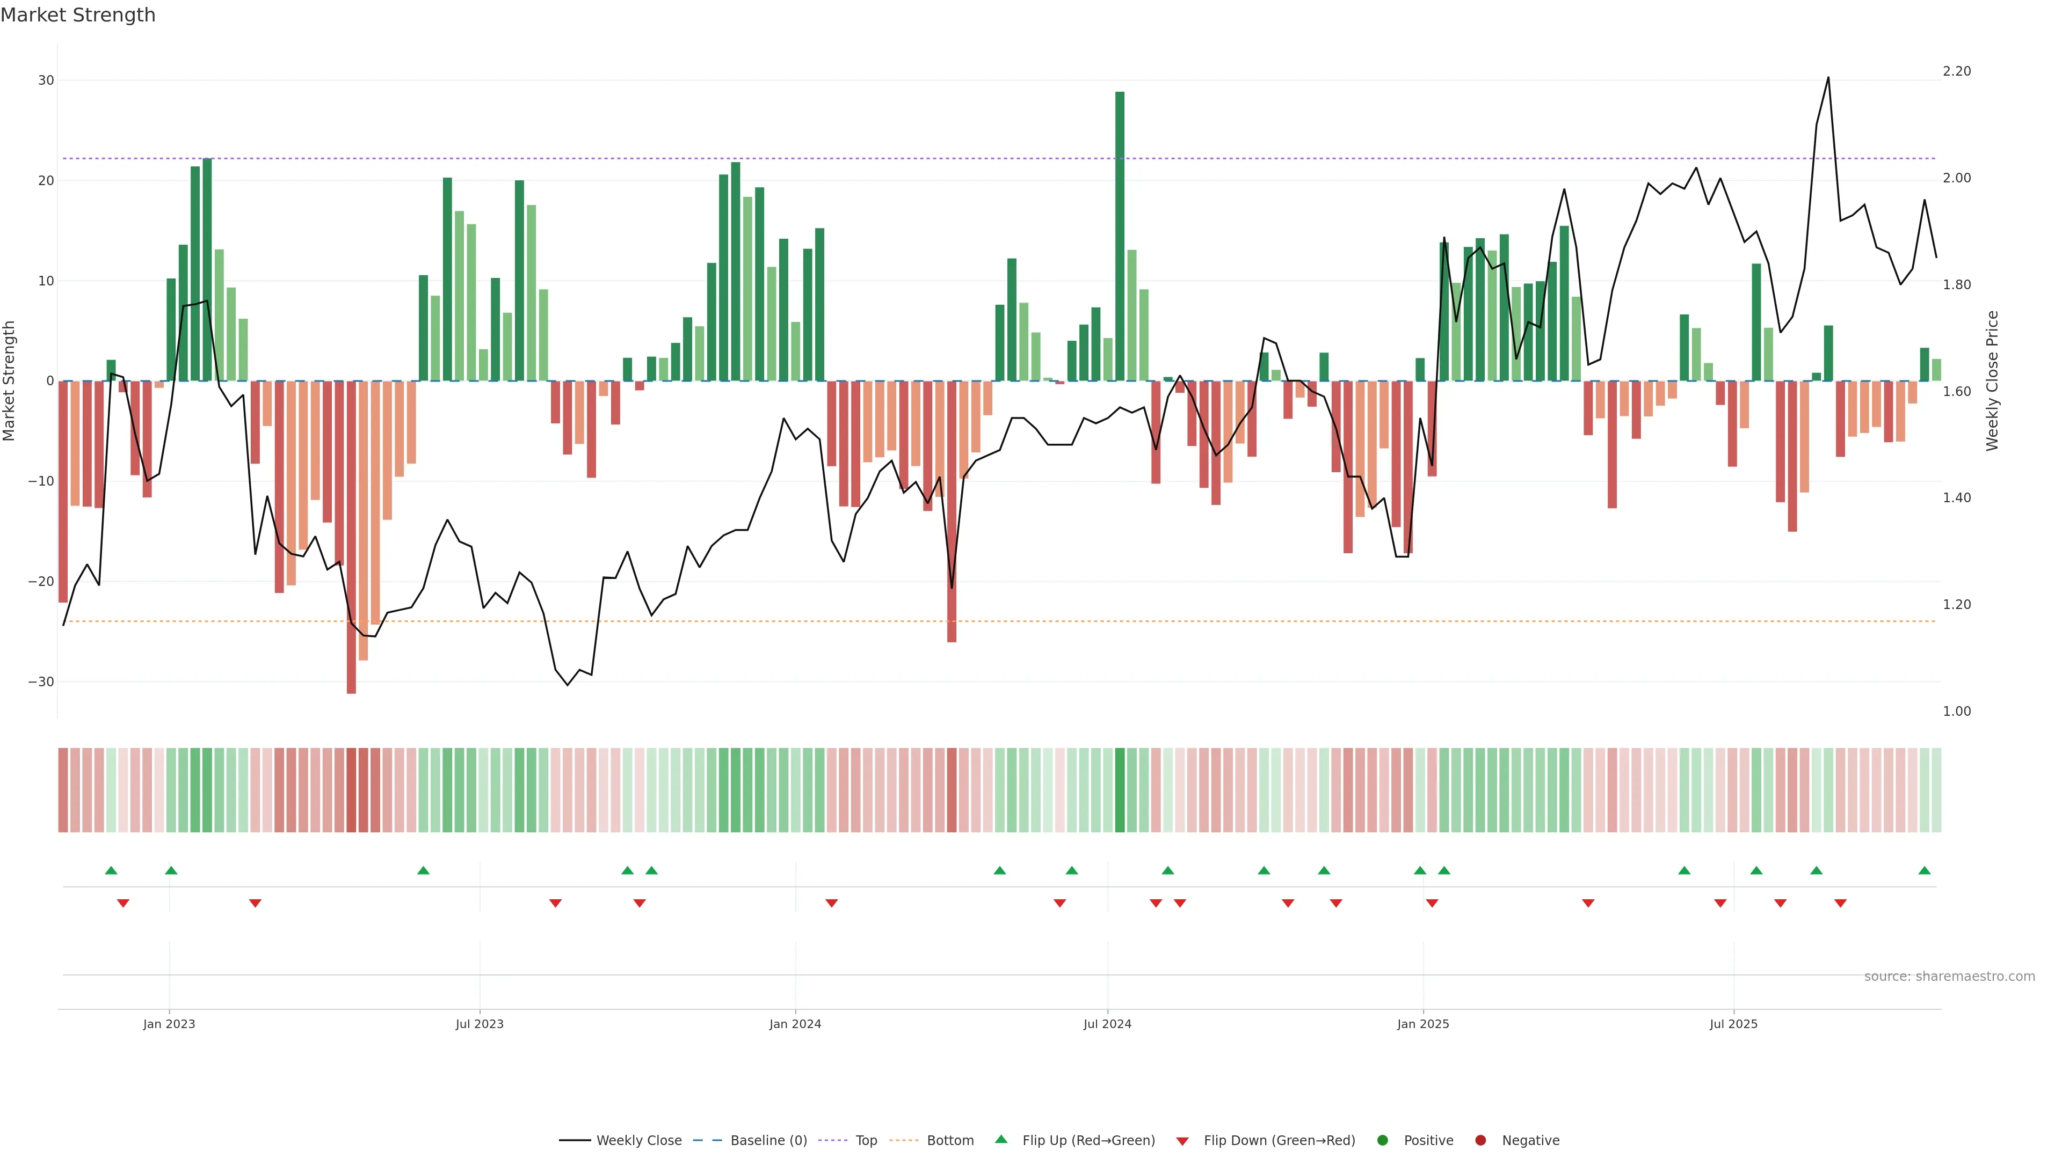Click Positive green circle legend icon
Viewport: 2062px width, 1159px height.
[x=1382, y=1141]
